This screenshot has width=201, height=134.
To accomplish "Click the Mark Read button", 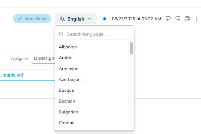I will point(32,19).
